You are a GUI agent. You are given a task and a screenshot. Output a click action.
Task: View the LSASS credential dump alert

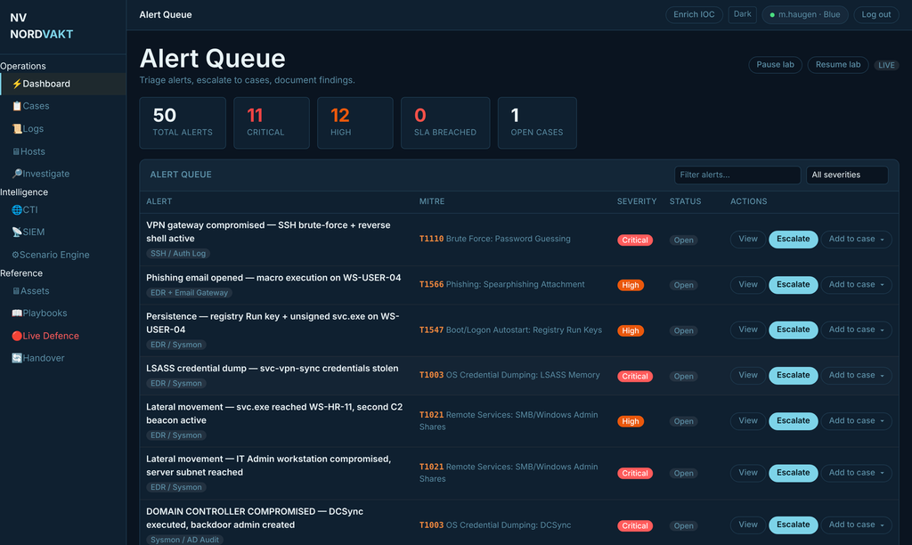click(748, 375)
